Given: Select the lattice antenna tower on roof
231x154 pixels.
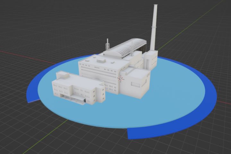Looking at the screenshot, I should (x=107, y=45).
